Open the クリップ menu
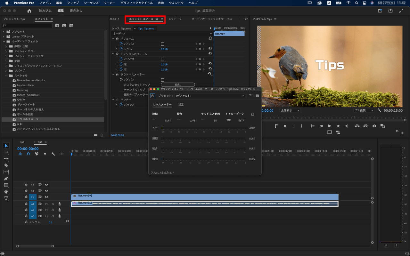The image size is (410, 256). click(x=73, y=3)
